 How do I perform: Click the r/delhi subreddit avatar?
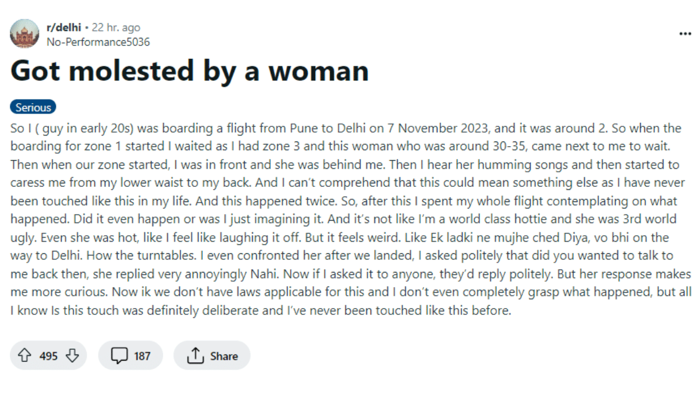pyautogui.click(x=24, y=33)
